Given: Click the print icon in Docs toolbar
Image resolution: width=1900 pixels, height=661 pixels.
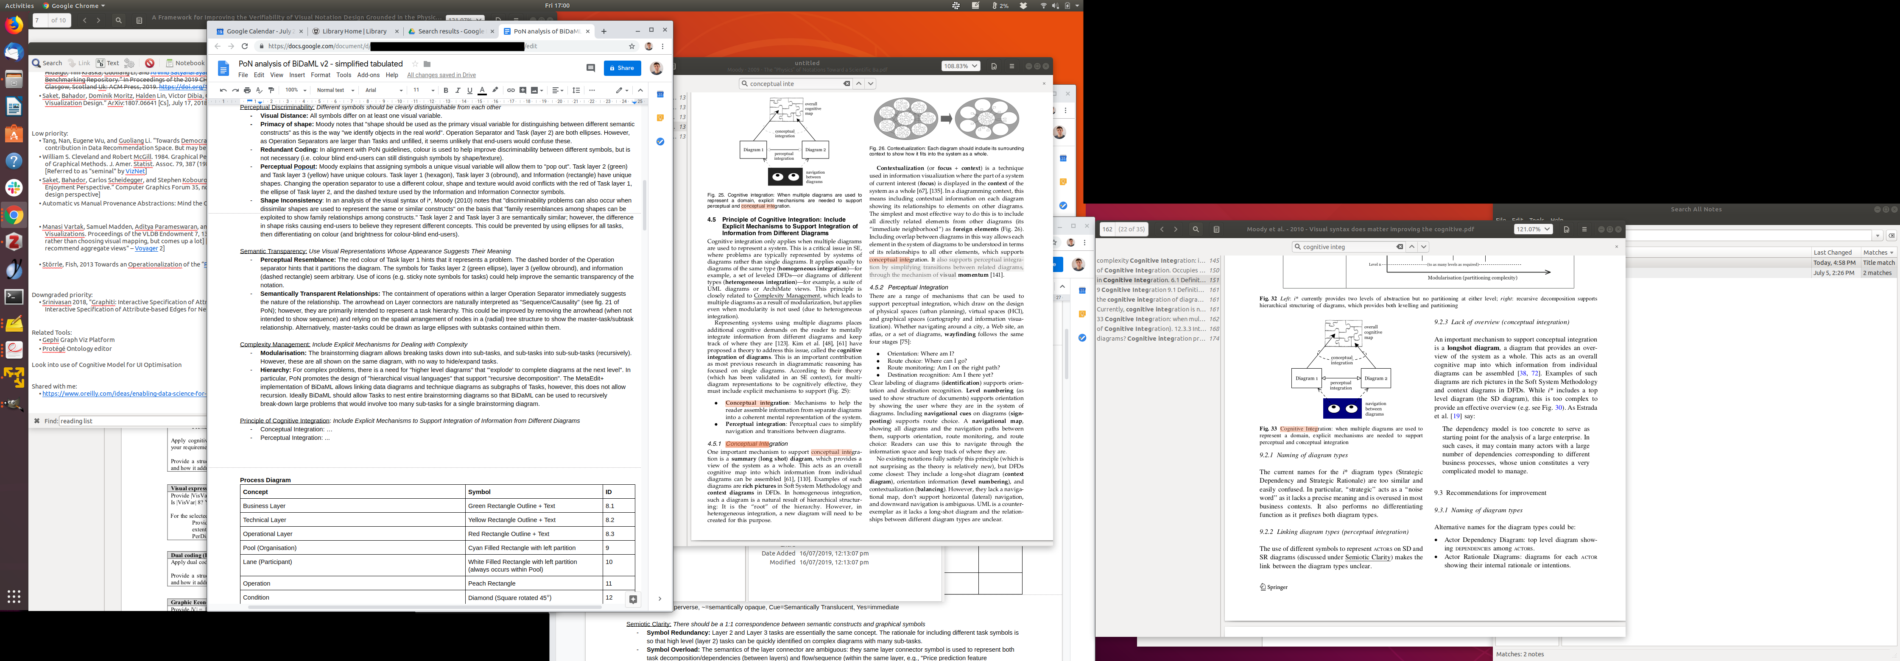Looking at the screenshot, I should click(x=247, y=91).
